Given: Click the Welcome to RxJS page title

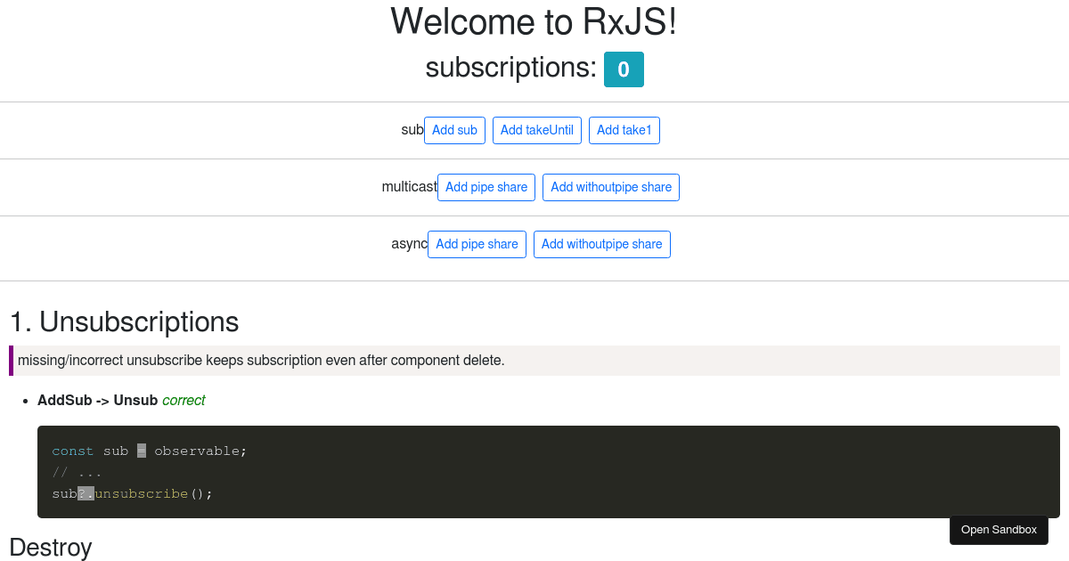Looking at the screenshot, I should pos(534,22).
